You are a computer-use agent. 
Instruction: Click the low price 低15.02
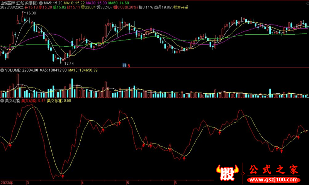[x=59, y=7]
